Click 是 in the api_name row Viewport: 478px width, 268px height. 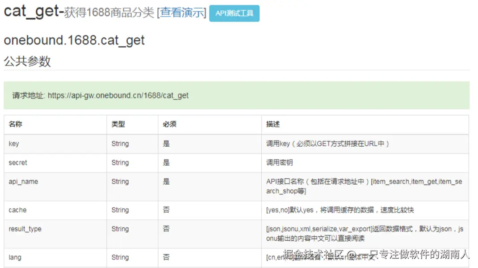pyautogui.click(x=166, y=181)
